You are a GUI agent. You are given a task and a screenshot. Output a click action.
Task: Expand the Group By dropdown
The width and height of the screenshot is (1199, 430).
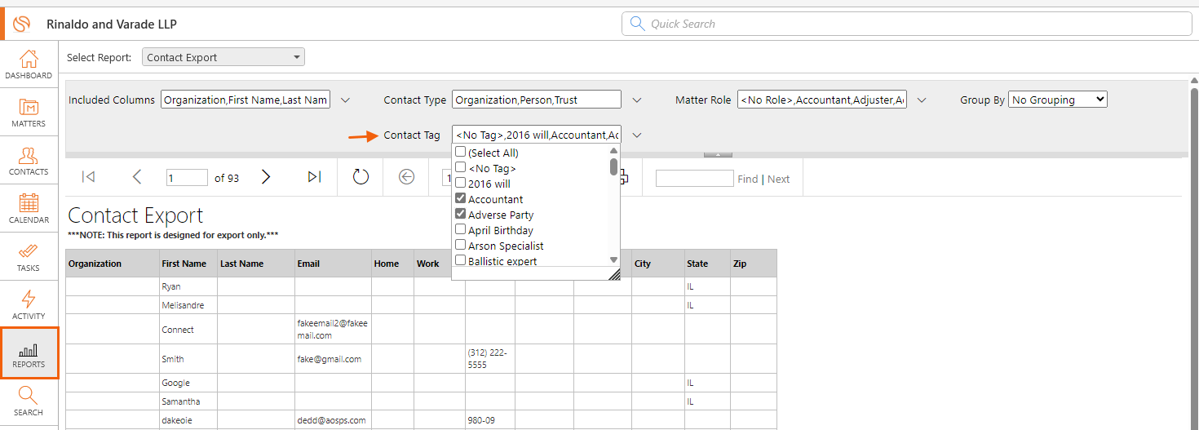click(x=1058, y=100)
